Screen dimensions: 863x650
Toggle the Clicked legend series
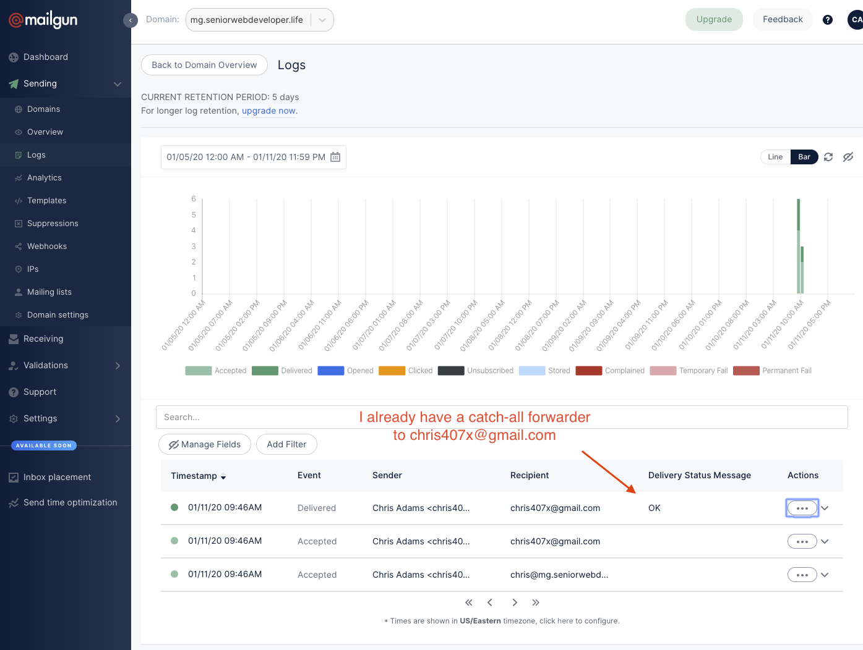tap(406, 371)
